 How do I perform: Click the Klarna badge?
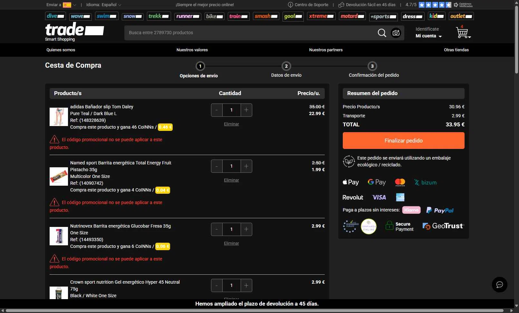tap(411, 210)
